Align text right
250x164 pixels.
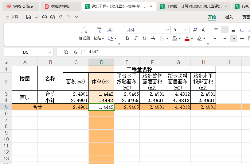233,38
